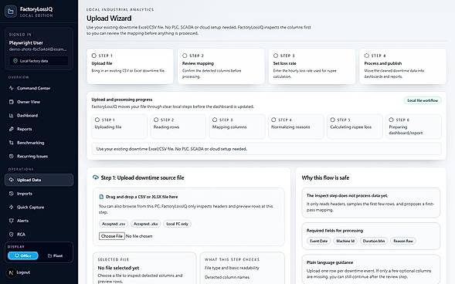The image size is (455, 284).
Task: Select wizard Step 1 Upload file card
Action: [x=130, y=66]
